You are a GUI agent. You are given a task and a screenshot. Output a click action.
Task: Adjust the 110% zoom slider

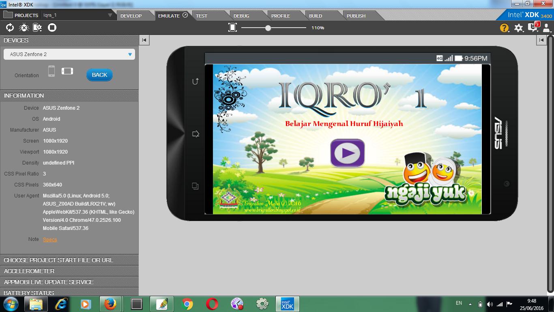coord(268,28)
